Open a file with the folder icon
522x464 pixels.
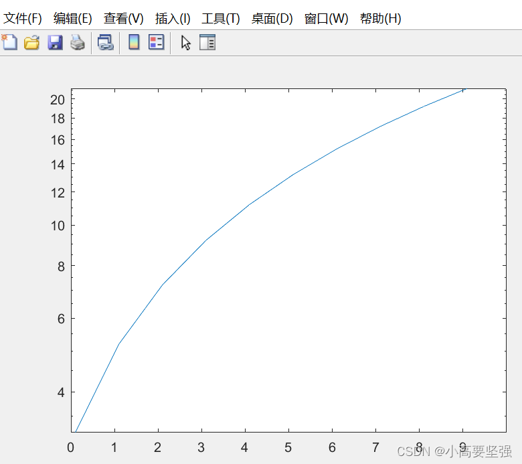[31, 43]
